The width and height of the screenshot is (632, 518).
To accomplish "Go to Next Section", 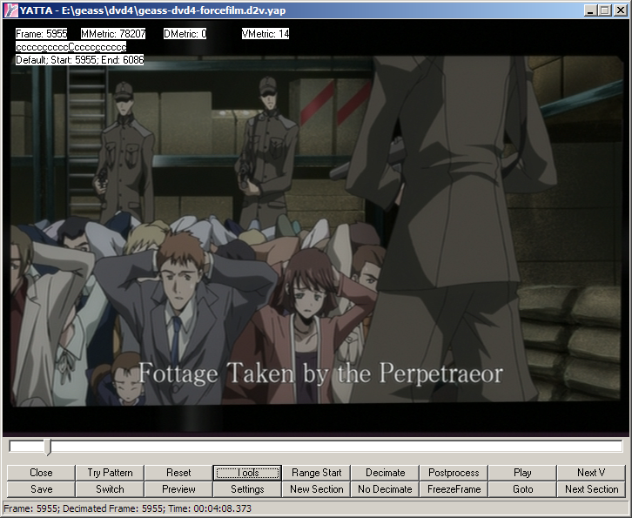I will tap(591, 489).
